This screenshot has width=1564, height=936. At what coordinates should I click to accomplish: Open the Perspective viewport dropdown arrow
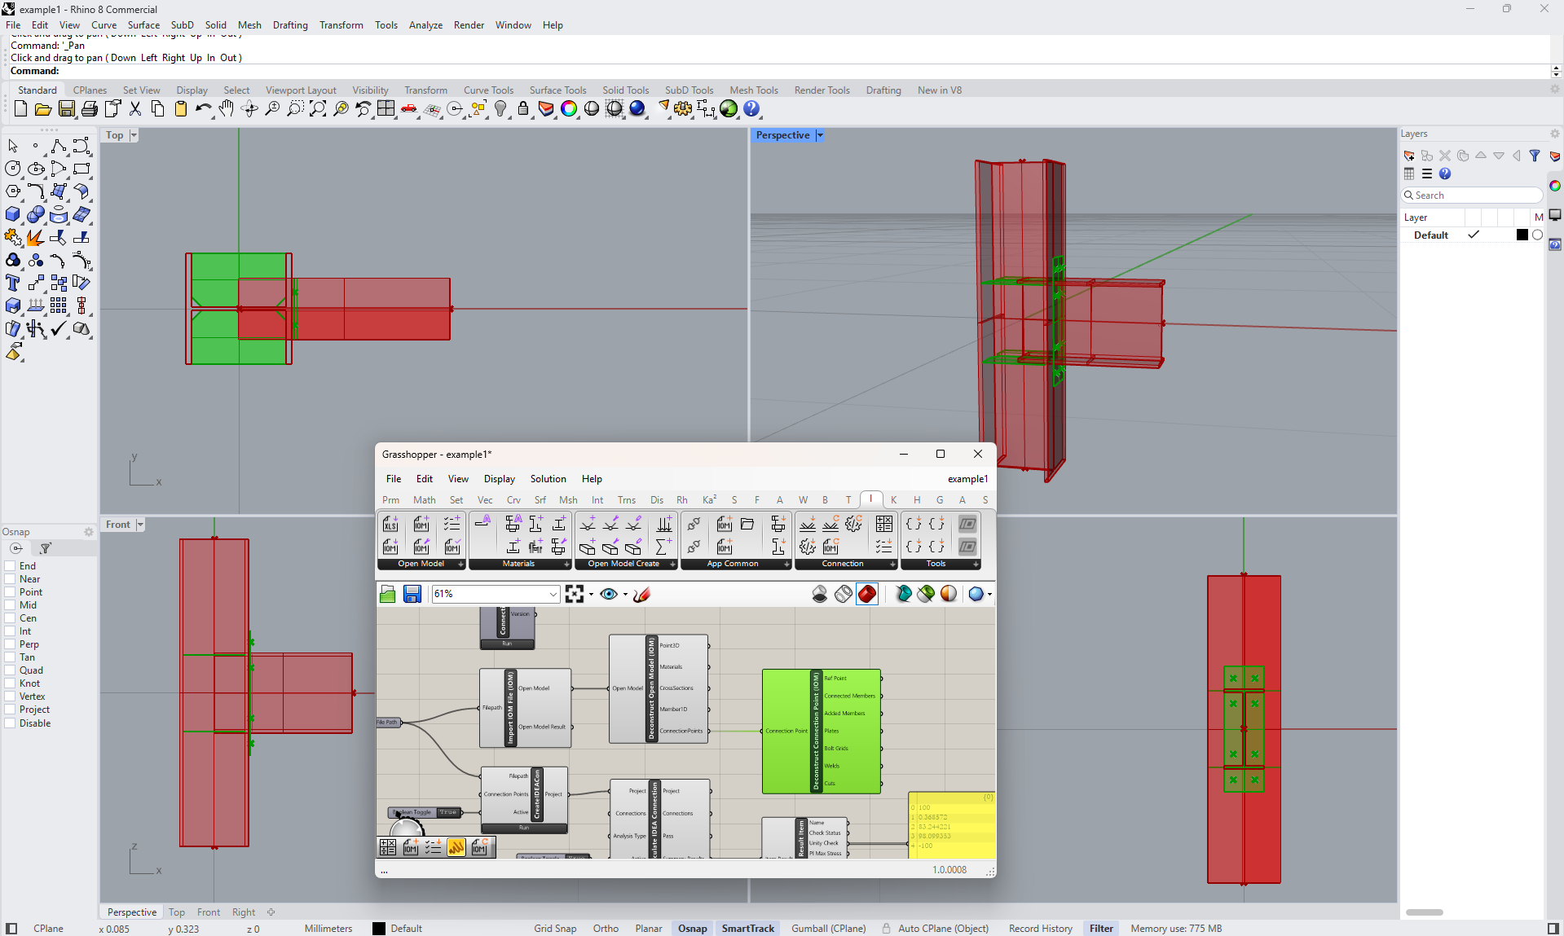820,136
